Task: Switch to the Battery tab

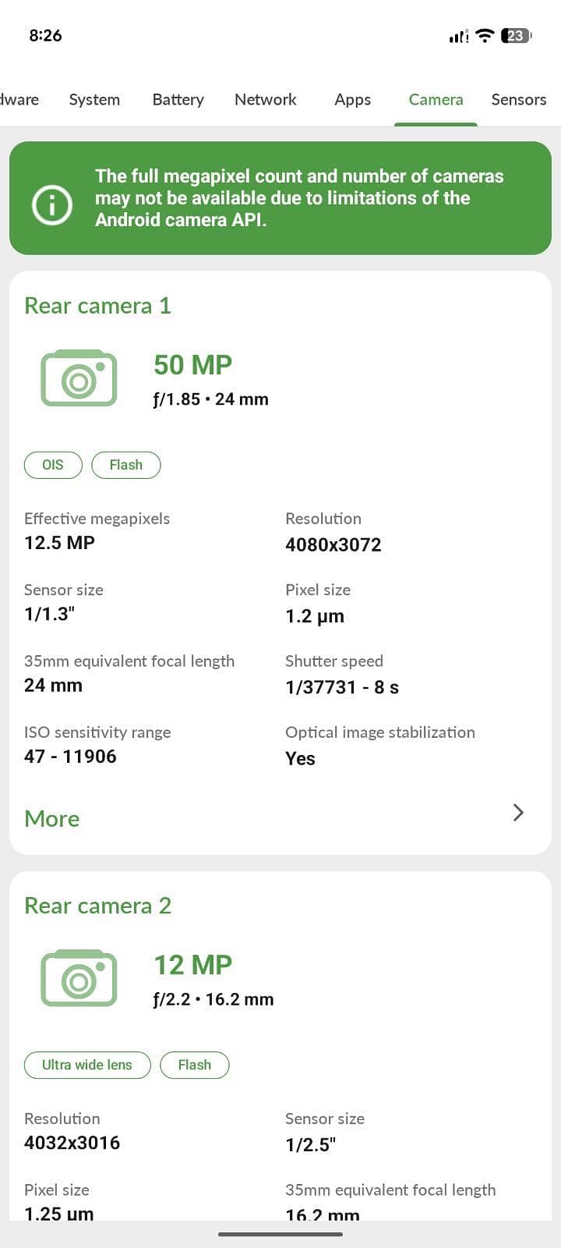Action: tap(178, 99)
